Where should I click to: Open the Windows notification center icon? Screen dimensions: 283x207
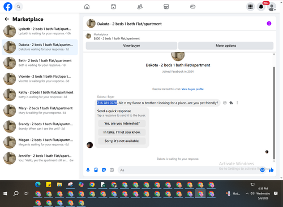[x=276, y=193]
